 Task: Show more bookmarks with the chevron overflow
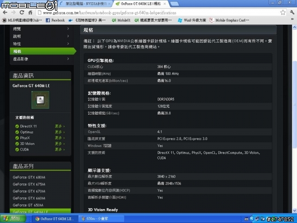292,19
